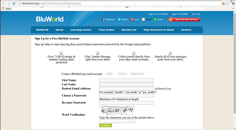Screen dimensions: 236x130
Task: Click the COMPLETE step indicator
Action: [x=137, y=74]
